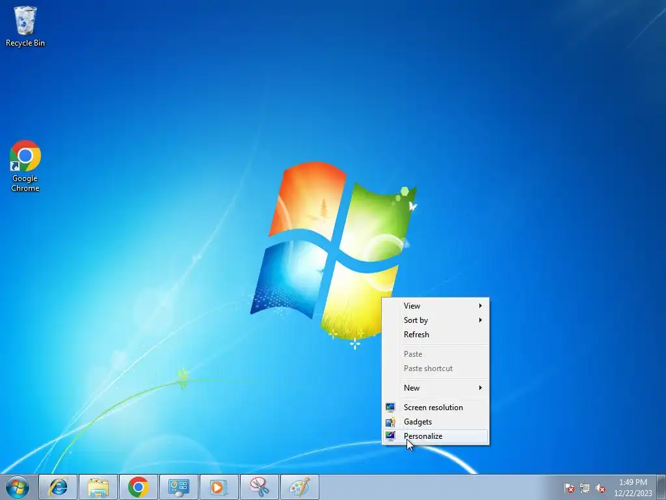Click the Personalize menu icon
Viewport: 666px width, 500px height.
click(390, 436)
